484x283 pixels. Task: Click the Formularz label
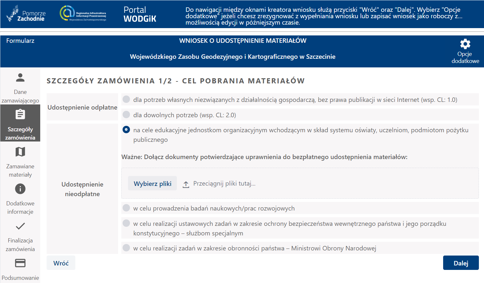coord(20,41)
